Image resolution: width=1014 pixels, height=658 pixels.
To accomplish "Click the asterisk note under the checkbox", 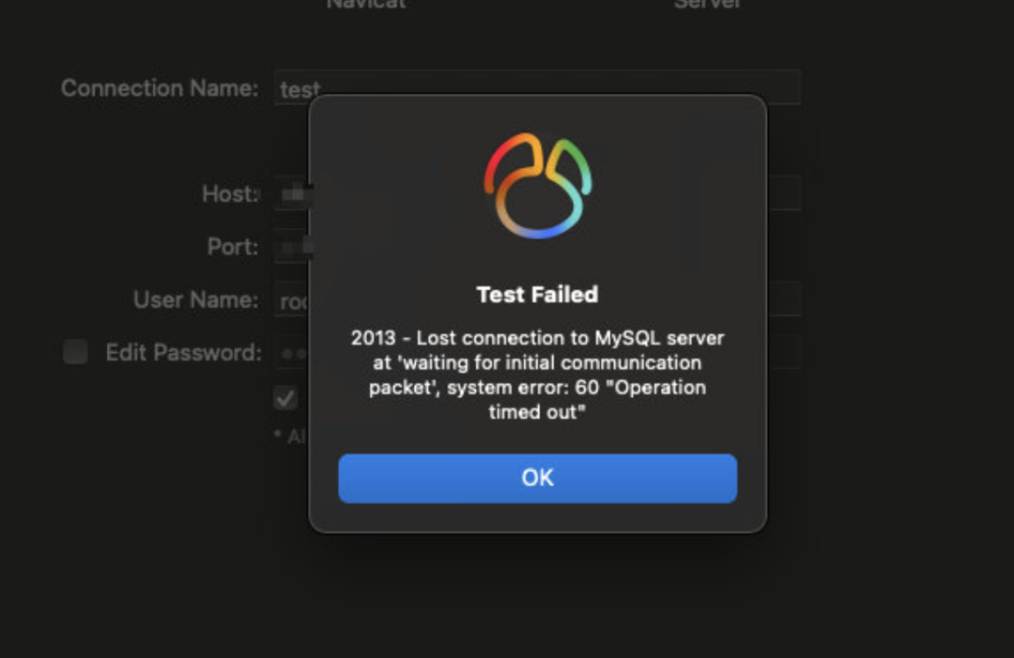I will (x=290, y=436).
